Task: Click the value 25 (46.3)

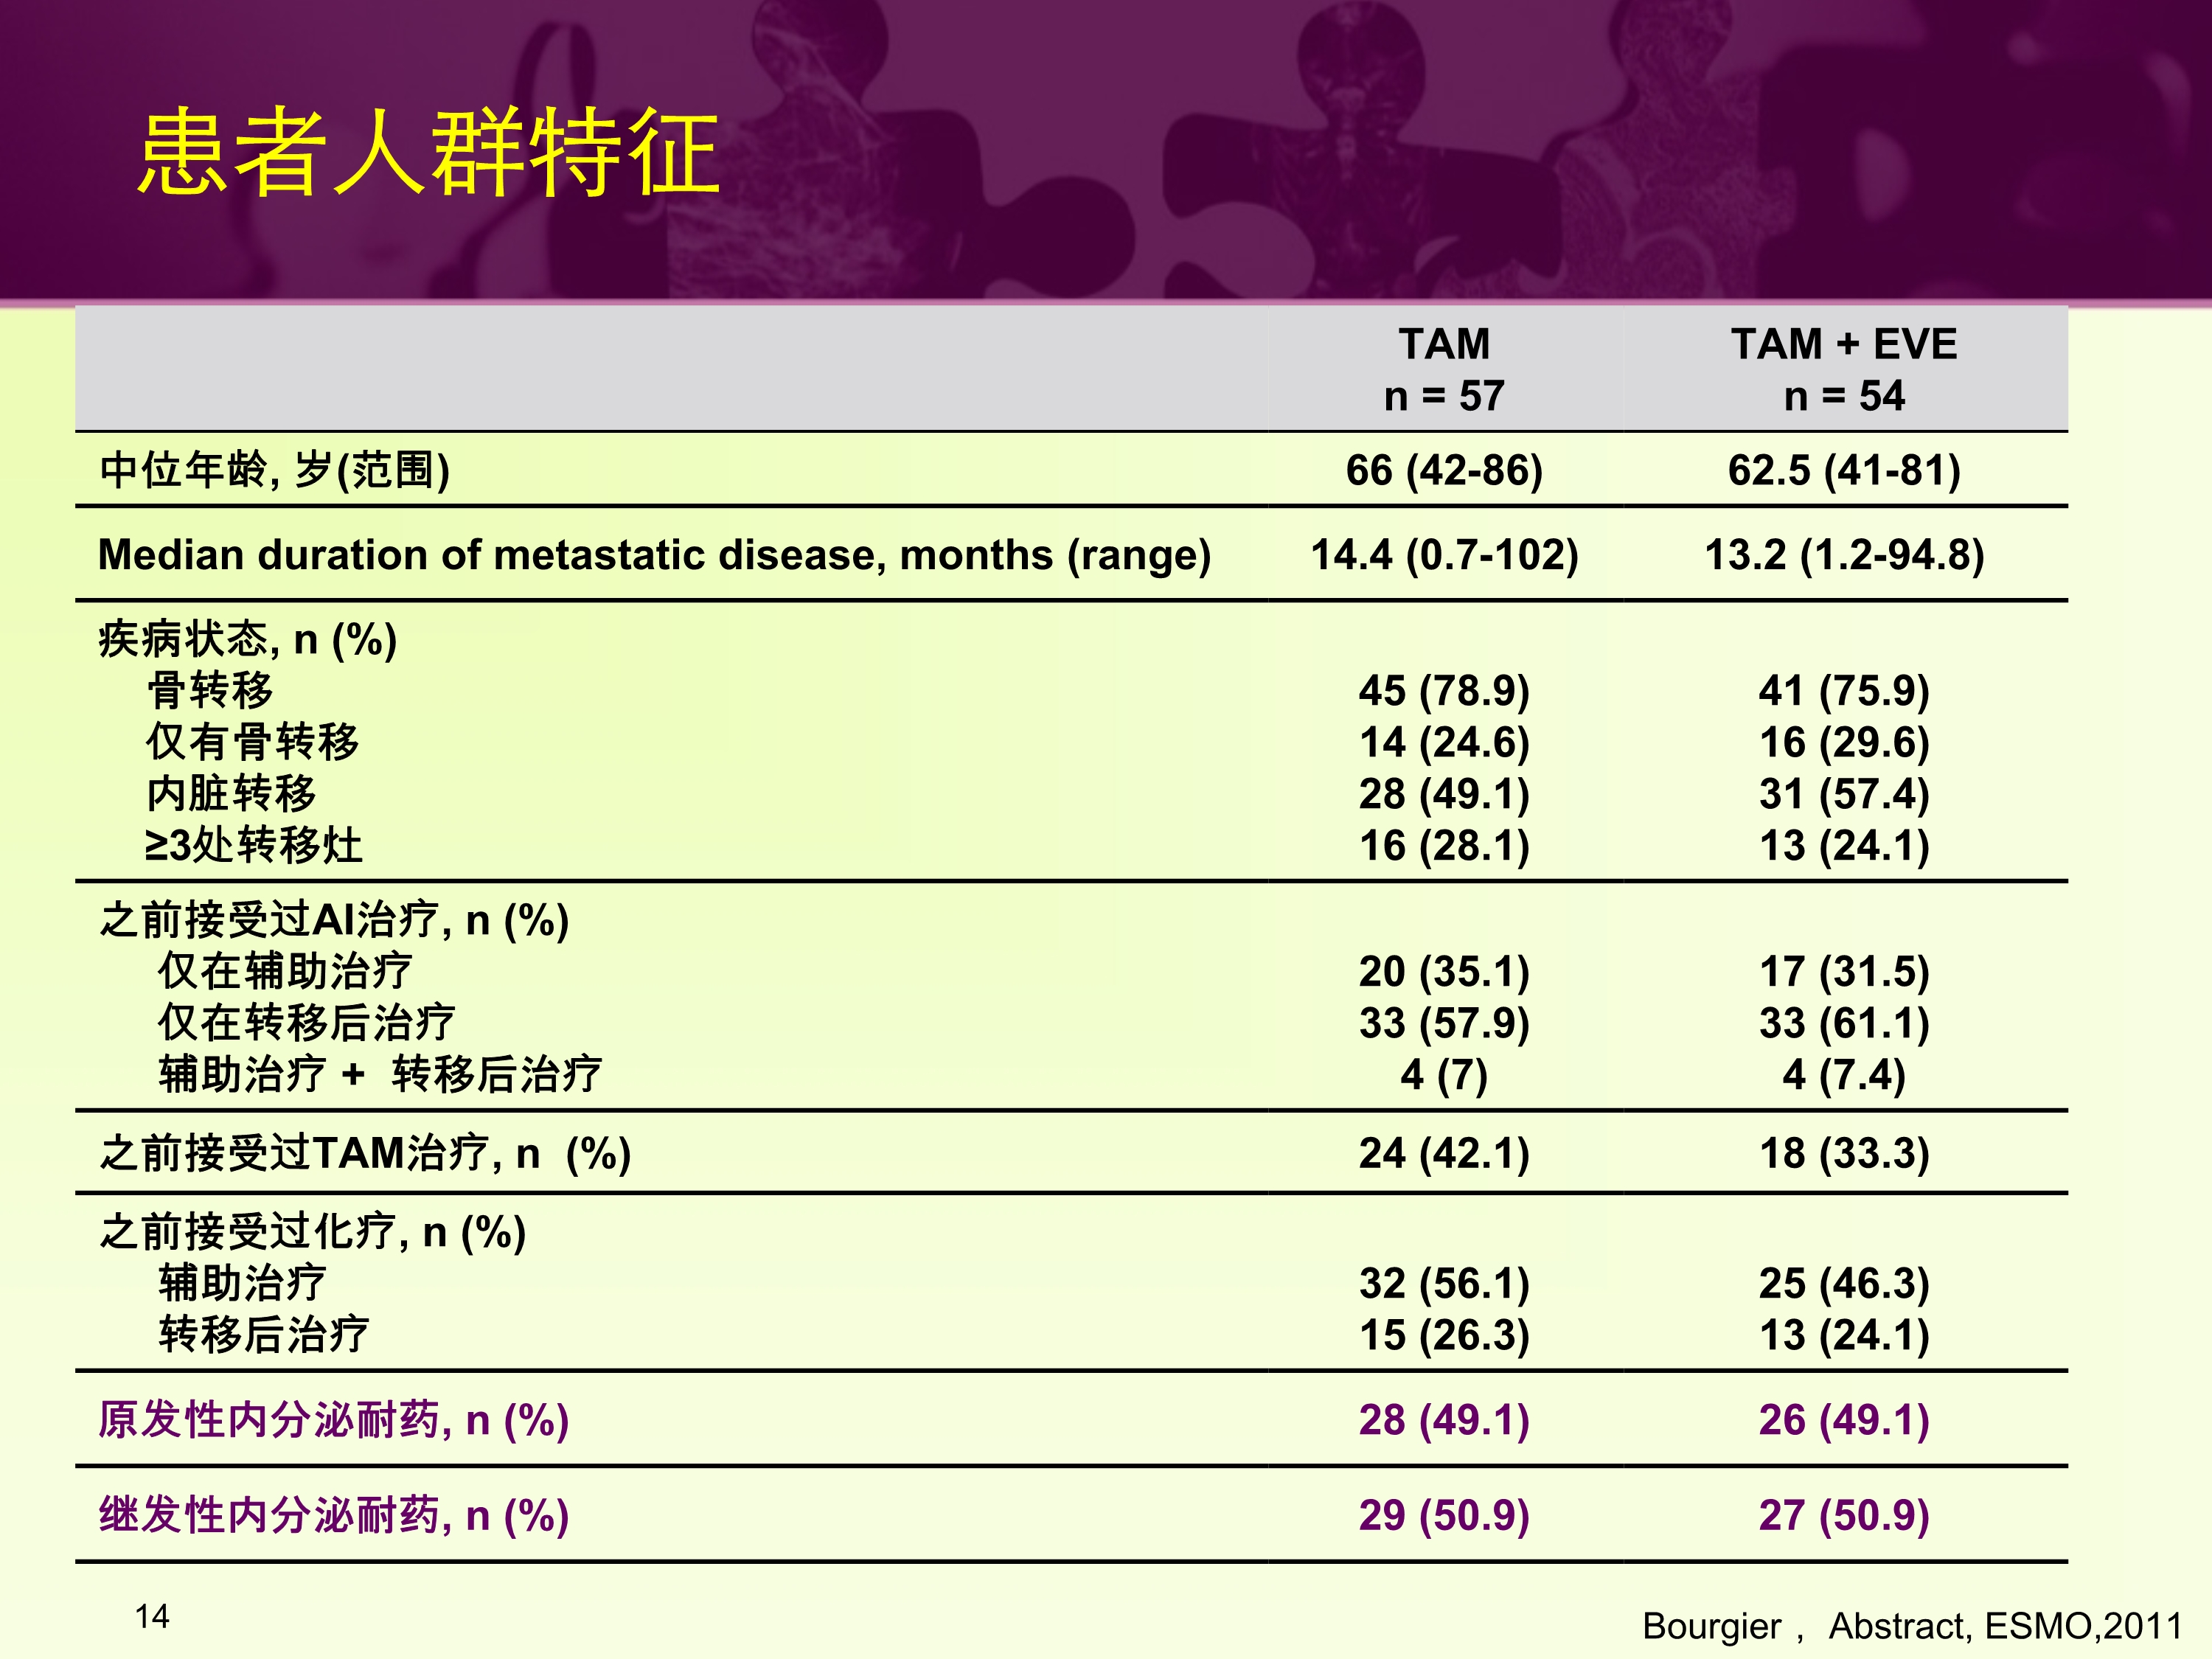Action: (1844, 1284)
